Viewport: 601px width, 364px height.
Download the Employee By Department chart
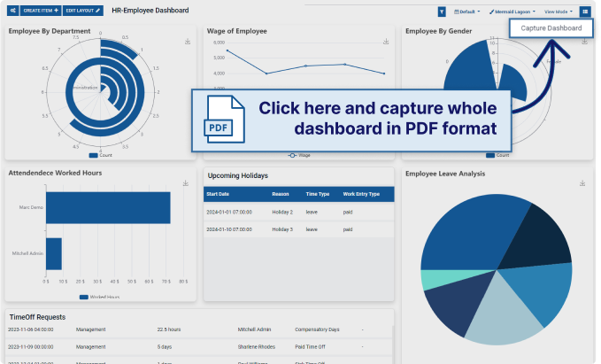(x=188, y=42)
